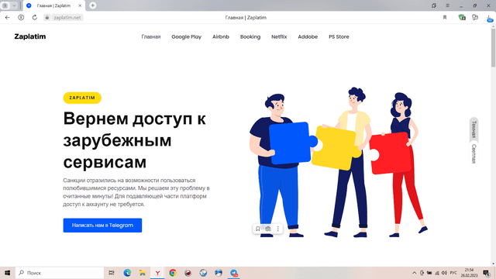The height and width of the screenshot is (279, 496).
Task: Switch the РУС input language indicator
Action: [453, 273]
